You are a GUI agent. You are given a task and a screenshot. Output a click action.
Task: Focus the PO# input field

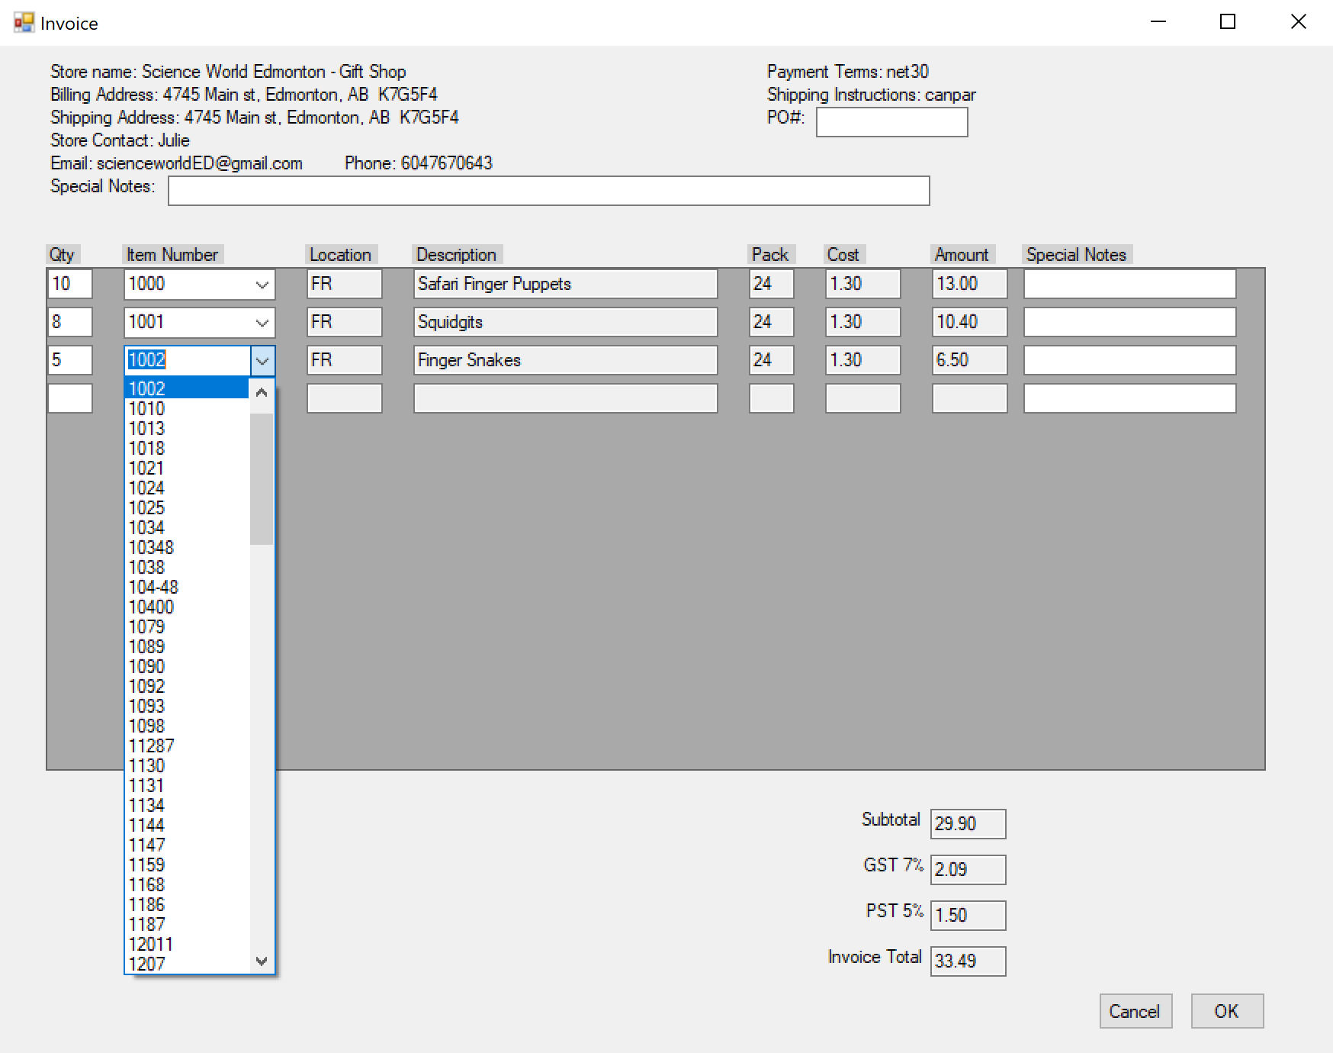tap(891, 122)
